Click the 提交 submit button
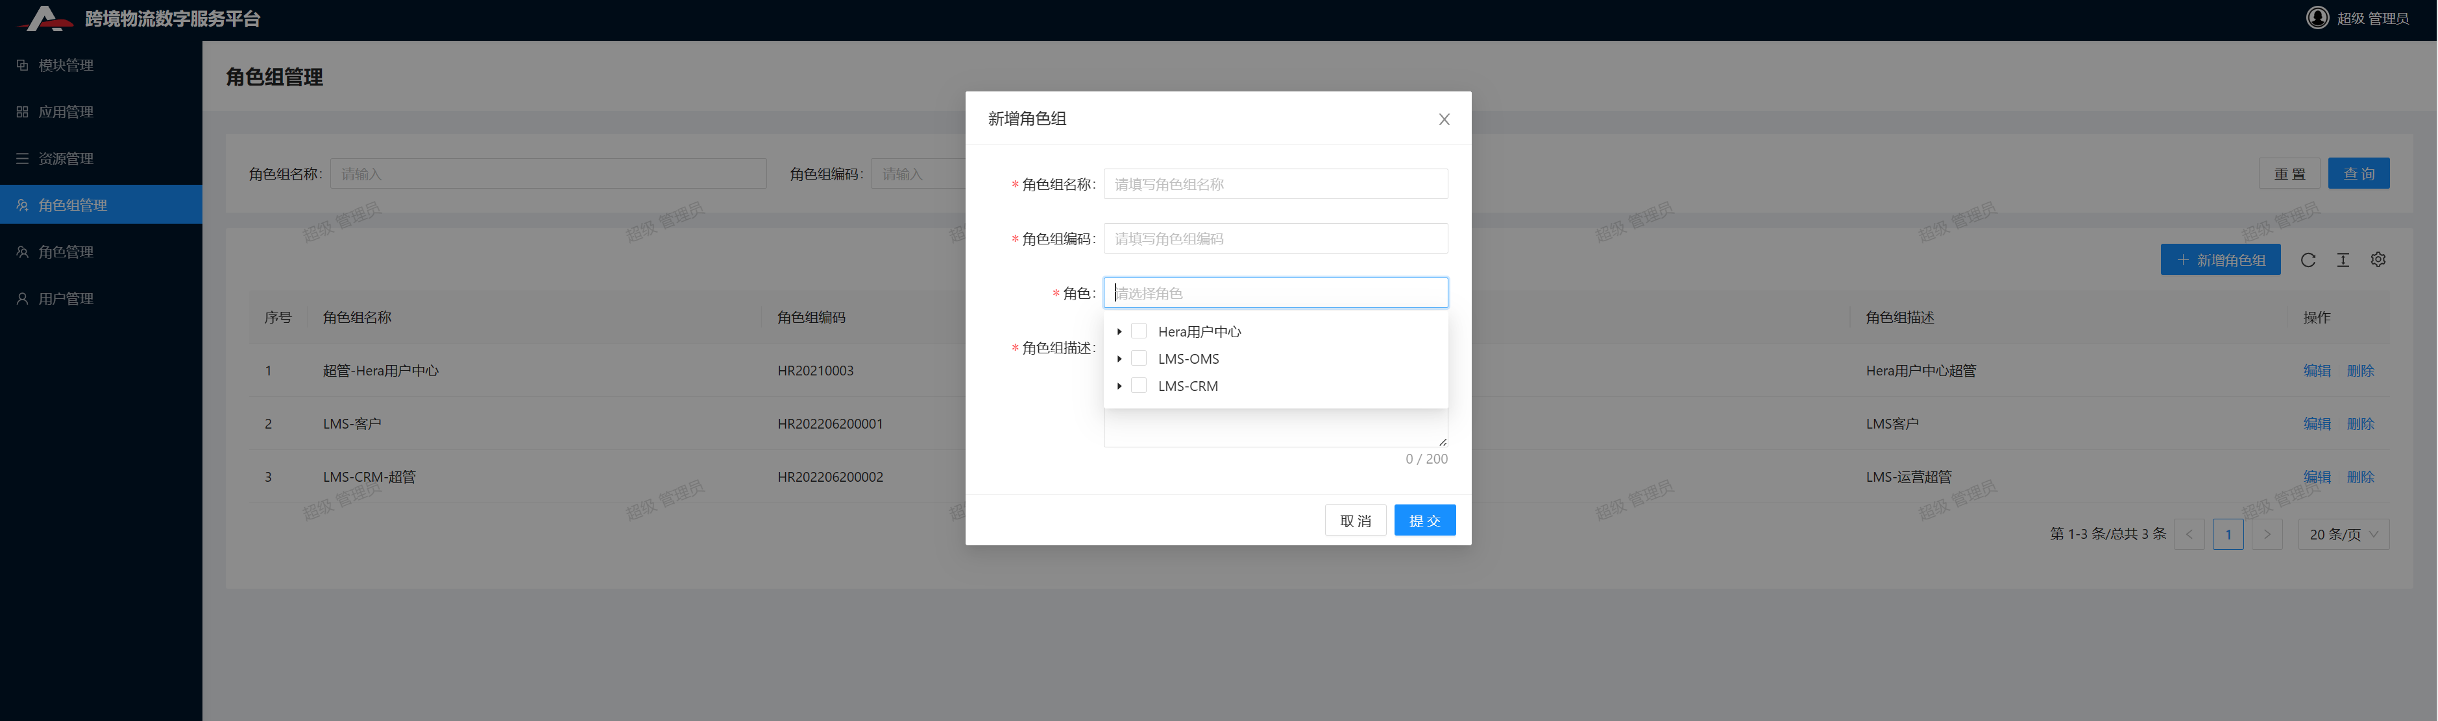Image resolution: width=2438 pixels, height=721 pixels. (x=1424, y=521)
